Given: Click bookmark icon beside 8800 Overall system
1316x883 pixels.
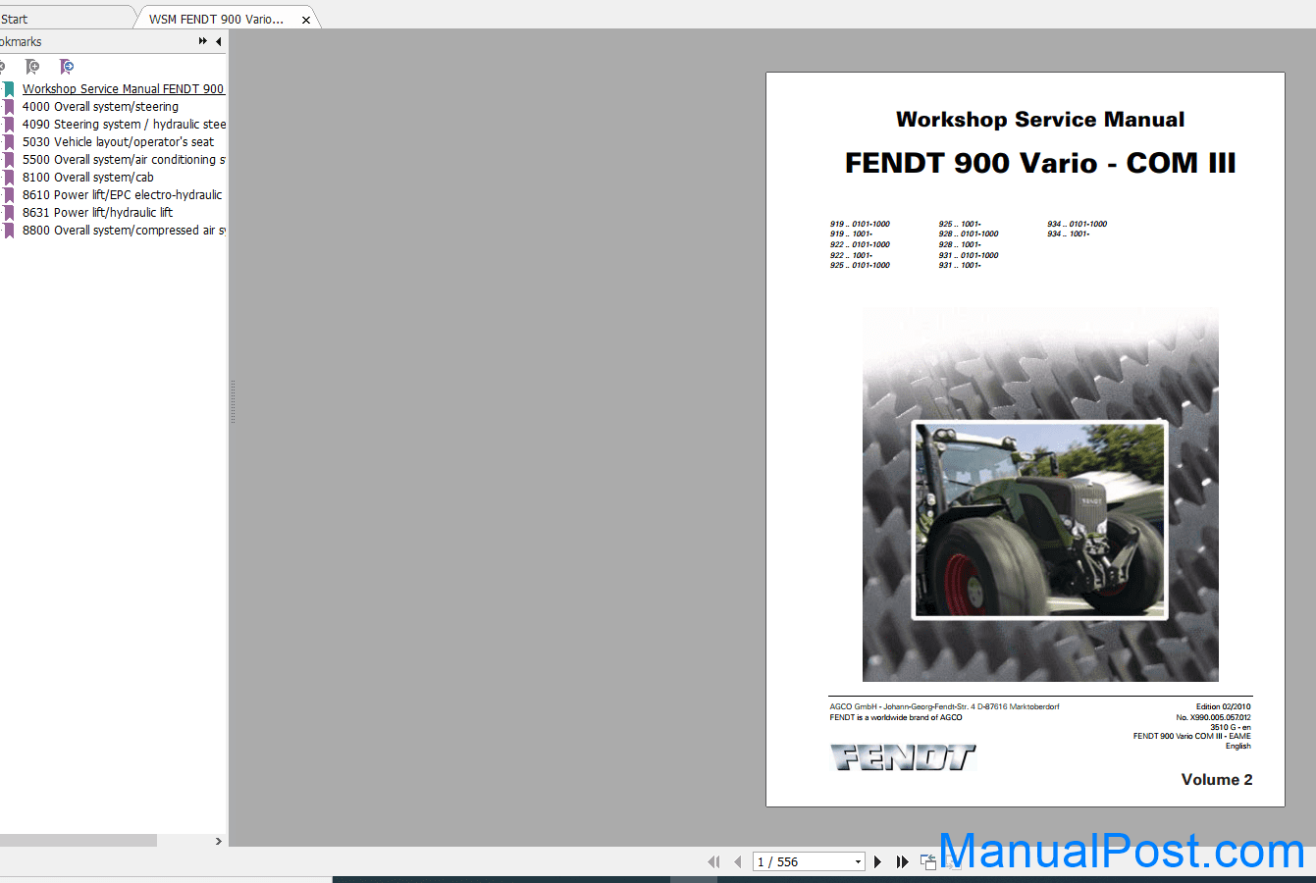Looking at the screenshot, I should pos(9,231).
